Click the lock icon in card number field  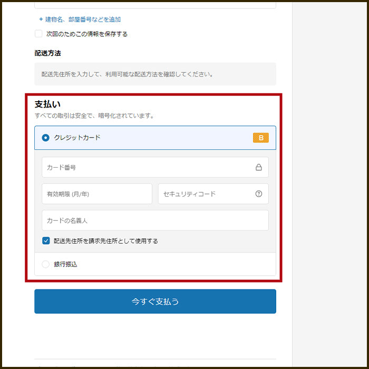(x=258, y=168)
